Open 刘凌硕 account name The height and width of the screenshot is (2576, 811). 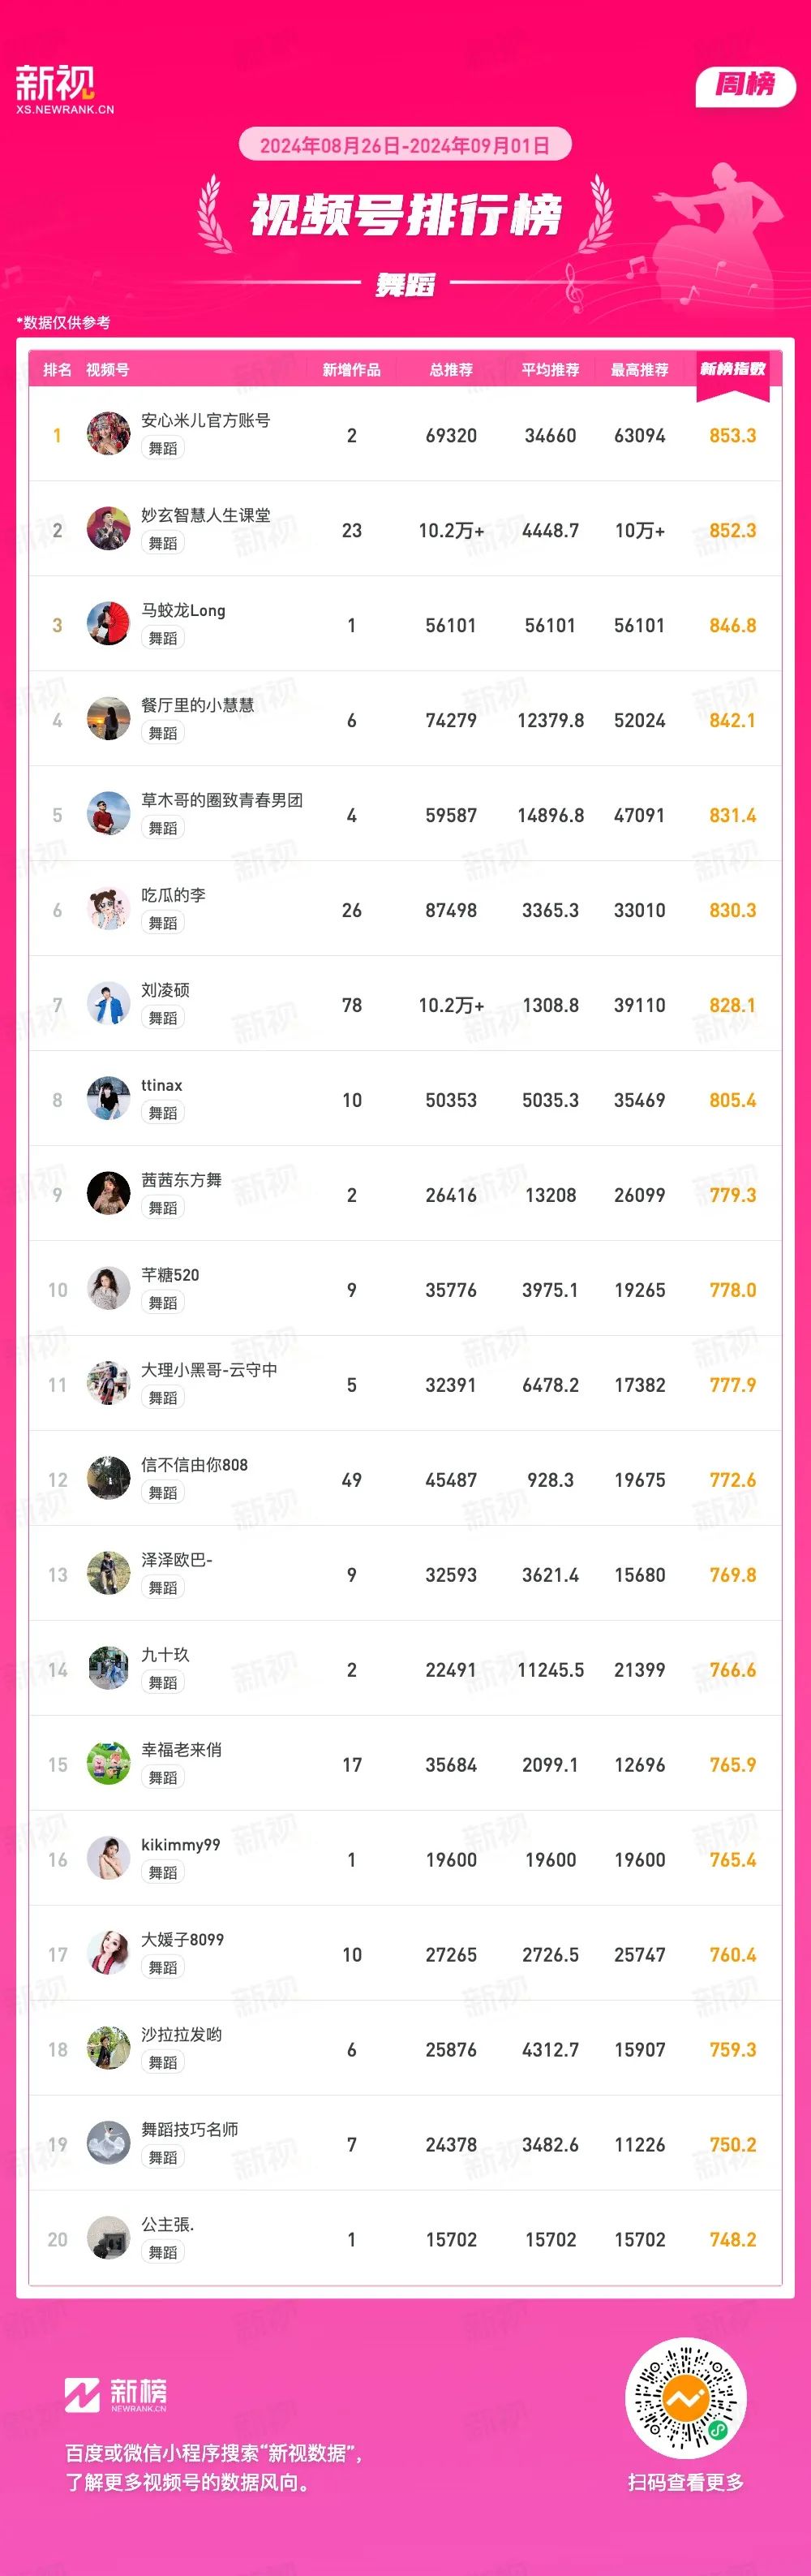tap(165, 990)
